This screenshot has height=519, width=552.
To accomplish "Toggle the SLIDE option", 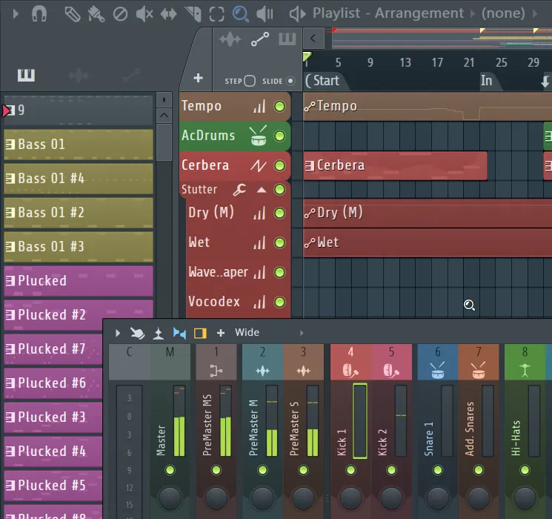I will tap(290, 81).
